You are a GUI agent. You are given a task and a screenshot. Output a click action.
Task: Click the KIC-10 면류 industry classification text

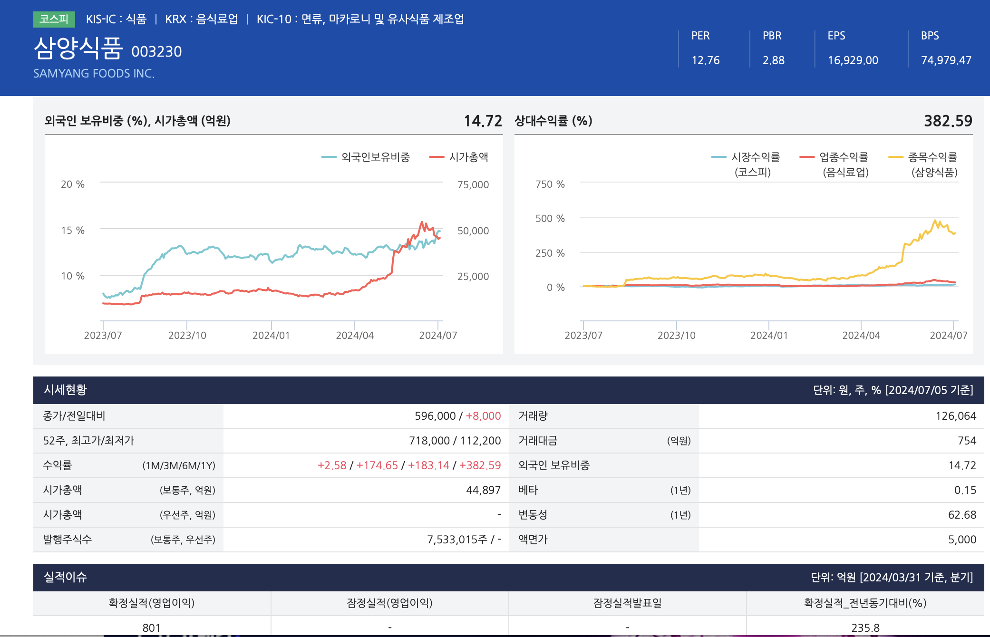click(x=360, y=19)
